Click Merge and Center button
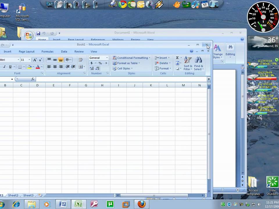This screenshot has height=209, width=279. [x=81, y=67]
